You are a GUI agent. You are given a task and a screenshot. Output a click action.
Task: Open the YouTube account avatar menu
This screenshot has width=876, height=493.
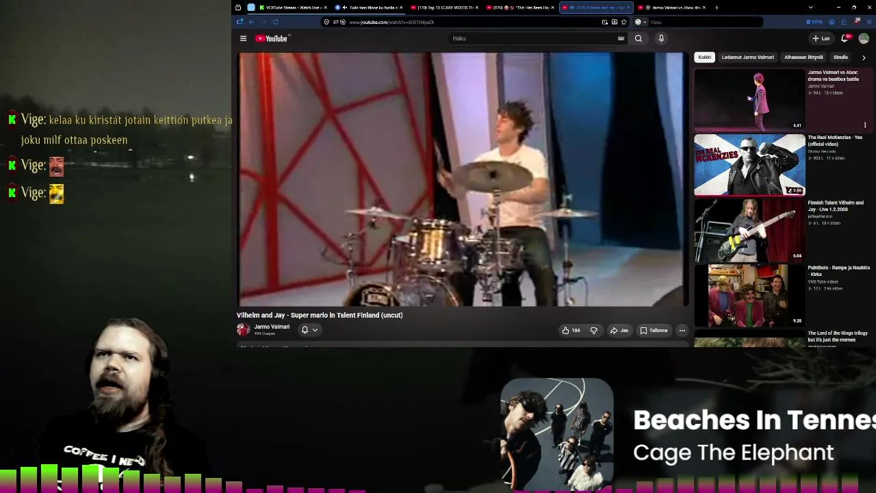tap(864, 38)
